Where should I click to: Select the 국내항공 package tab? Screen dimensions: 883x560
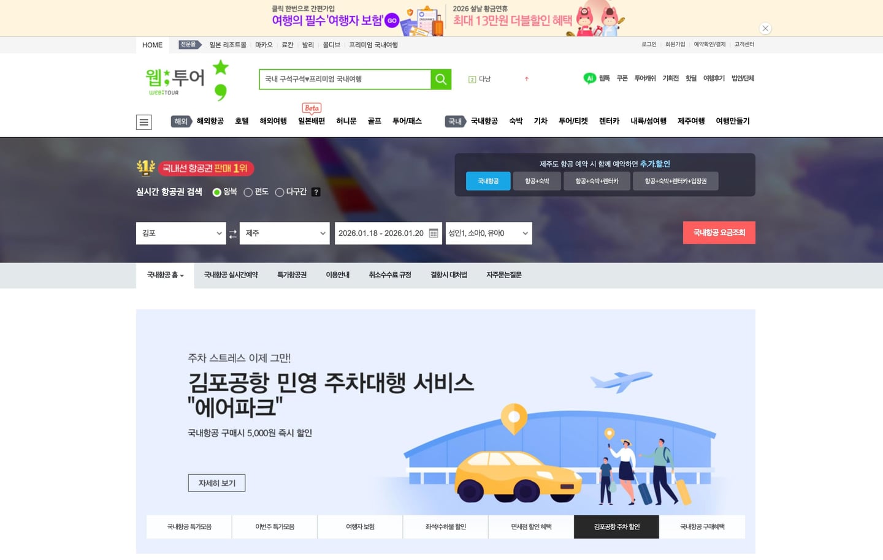(488, 181)
